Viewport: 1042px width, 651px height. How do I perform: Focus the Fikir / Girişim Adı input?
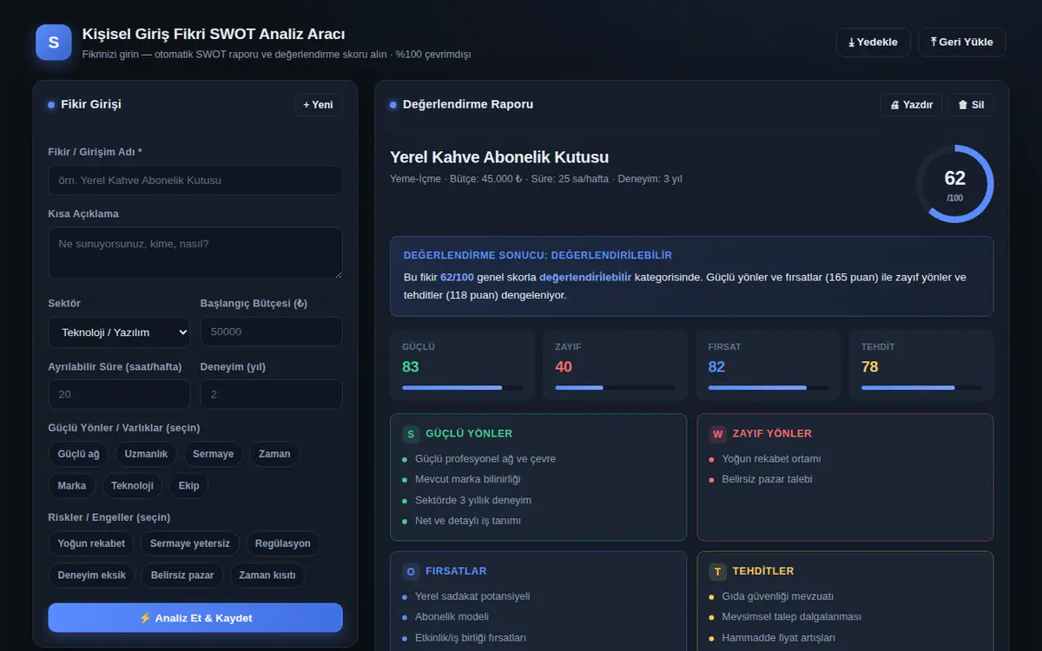[195, 181]
